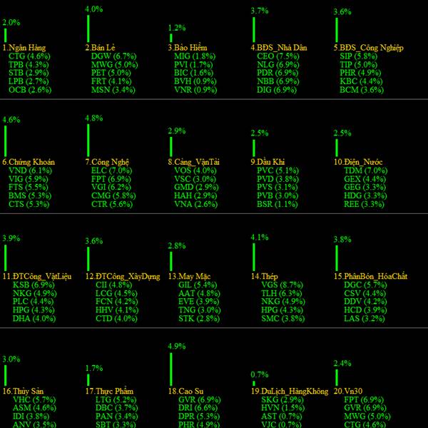The image size is (428, 428).
Task: Click the NLG (6.9%) entry
Action: click(x=278, y=65)
